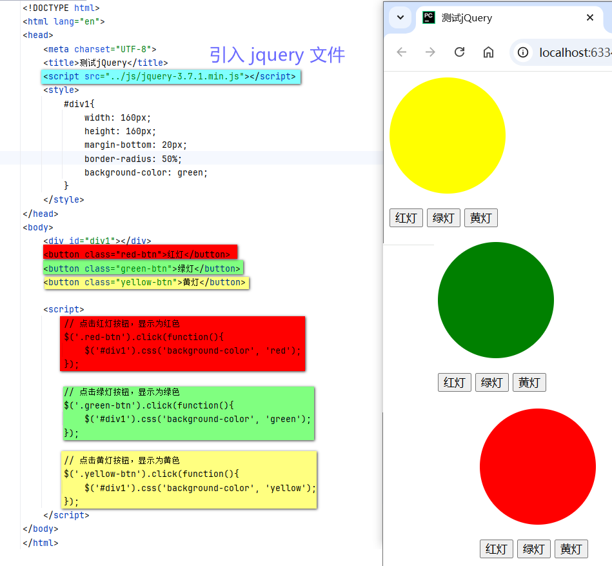Image resolution: width=612 pixels, height=566 pixels.
Task: Click the background-color: green line
Action: tap(146, 173)
